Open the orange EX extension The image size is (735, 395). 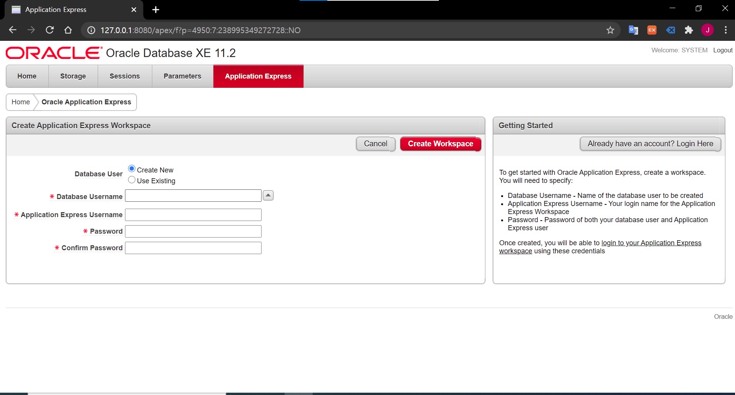click(x=652, y=30)
